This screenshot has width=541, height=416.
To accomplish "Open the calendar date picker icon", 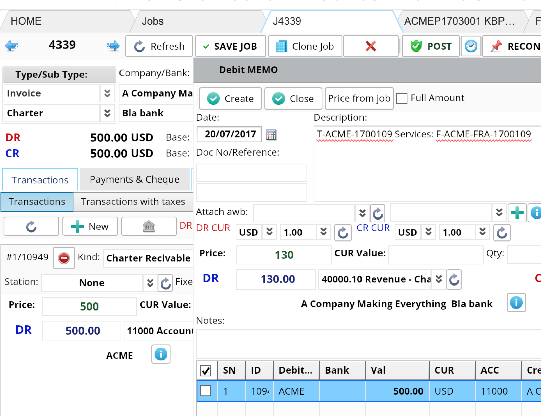I will (271, 135).
